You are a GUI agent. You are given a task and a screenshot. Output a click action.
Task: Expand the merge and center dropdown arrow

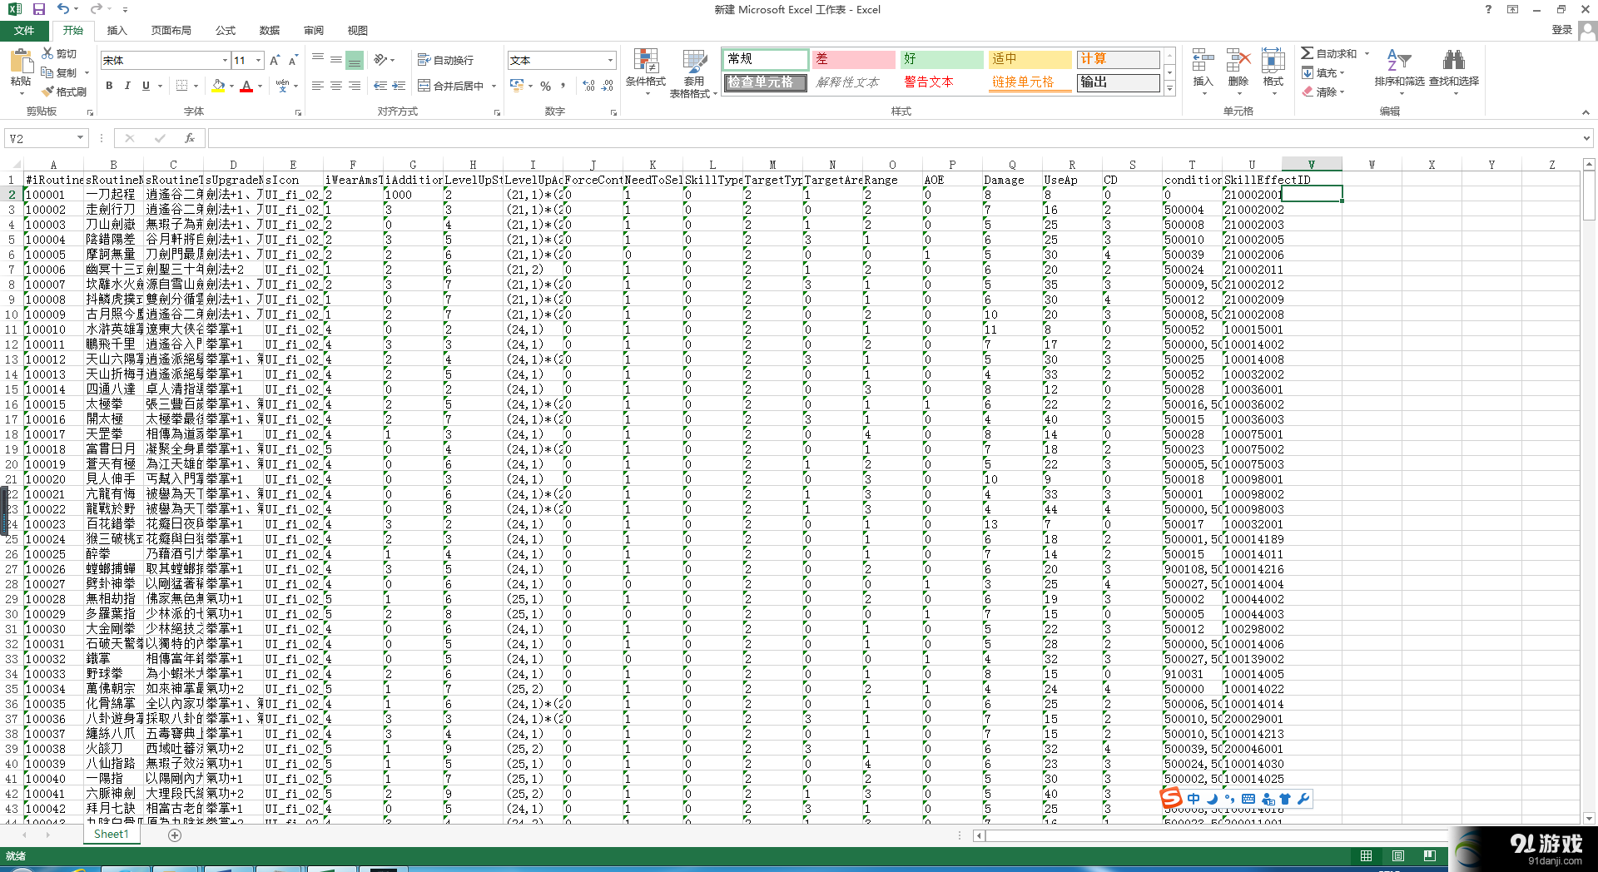[x=494, y=86]
